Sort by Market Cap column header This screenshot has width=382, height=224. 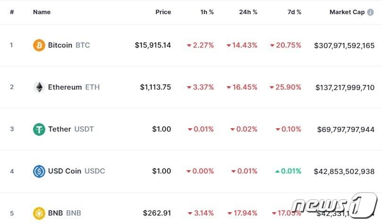pyautogui.click(x=347, y=12)
